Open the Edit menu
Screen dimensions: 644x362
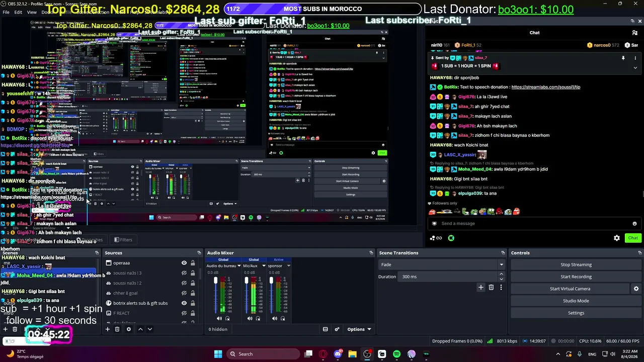coord(18,12)
